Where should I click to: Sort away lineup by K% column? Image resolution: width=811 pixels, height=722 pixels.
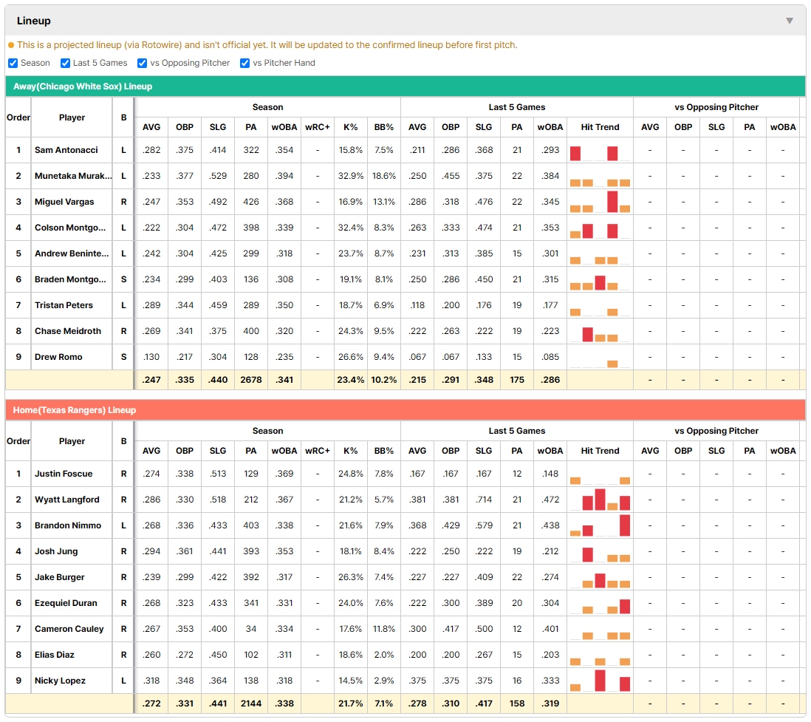tap(351, 127)
